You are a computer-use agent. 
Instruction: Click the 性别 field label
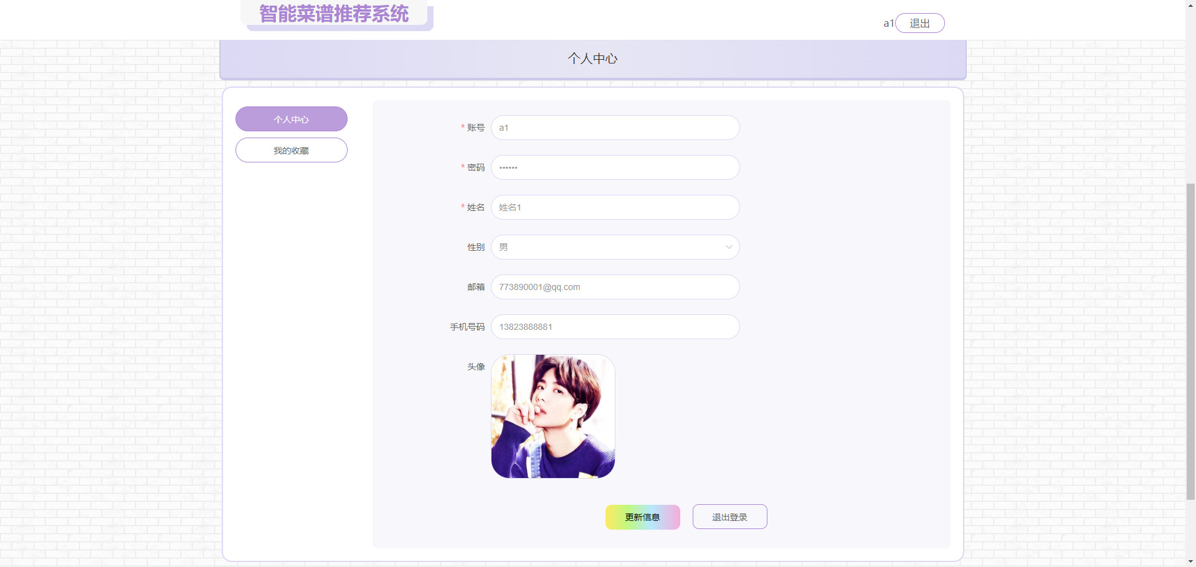476,247
